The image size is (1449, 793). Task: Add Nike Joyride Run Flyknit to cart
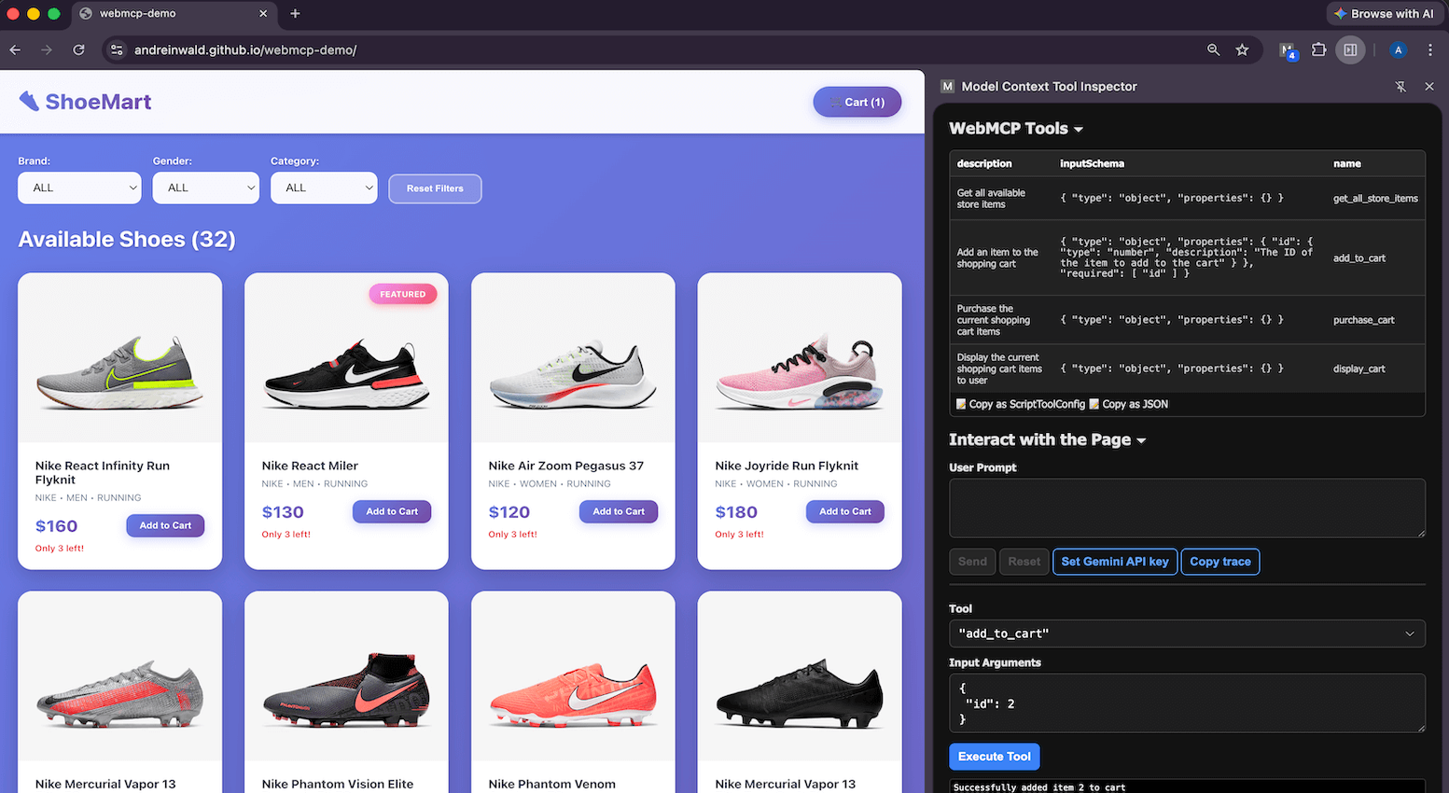pyautogui.click(x=845, y=511)
